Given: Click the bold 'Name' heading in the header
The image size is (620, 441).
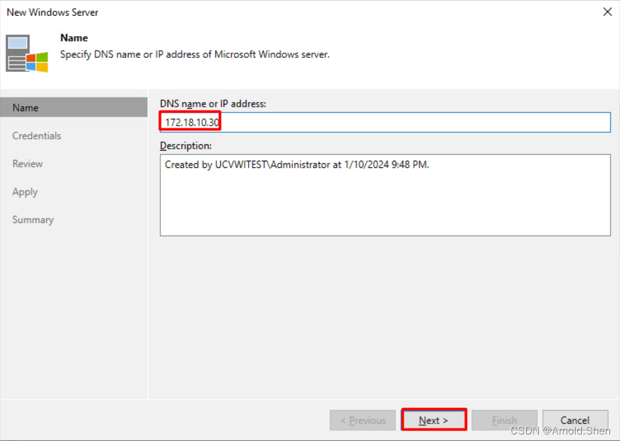Looking at the screenshot, I should click(74, 38).
